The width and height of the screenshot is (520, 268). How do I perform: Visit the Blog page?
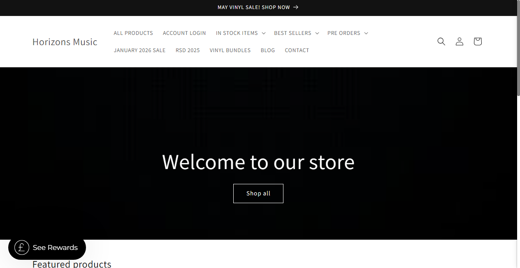268,50
